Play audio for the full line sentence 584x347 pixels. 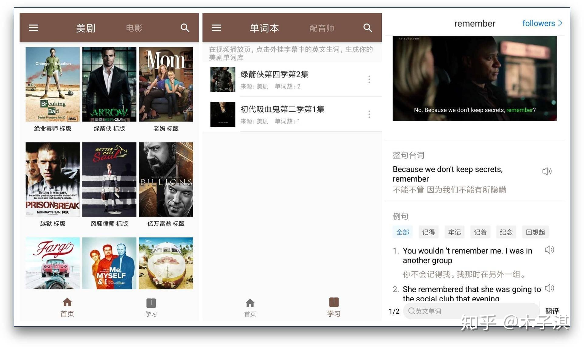coord(547,171)
